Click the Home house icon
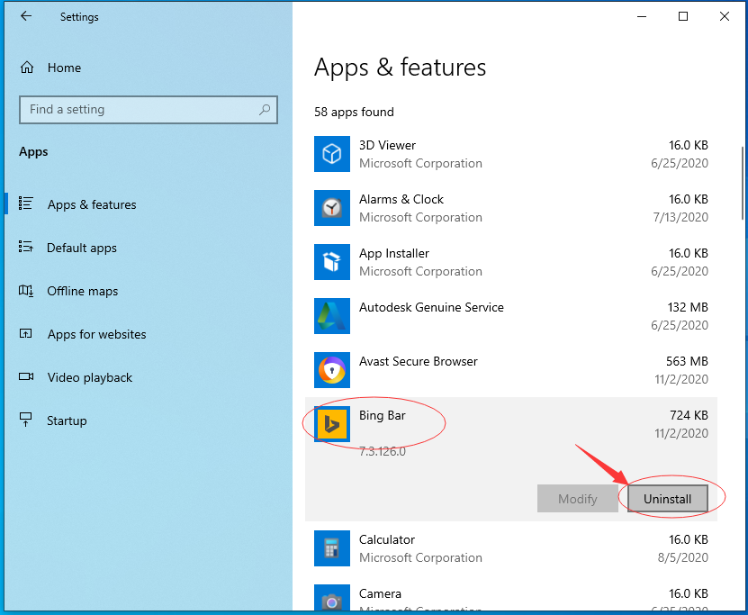 point(27,68)
